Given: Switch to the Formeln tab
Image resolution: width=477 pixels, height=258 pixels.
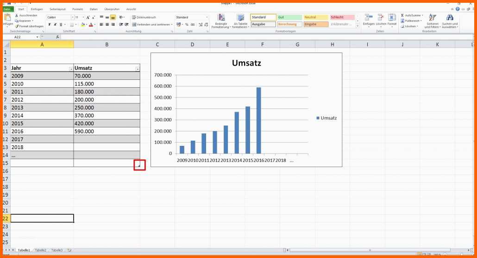Looking at the screenshot, I should pos(78,9).
